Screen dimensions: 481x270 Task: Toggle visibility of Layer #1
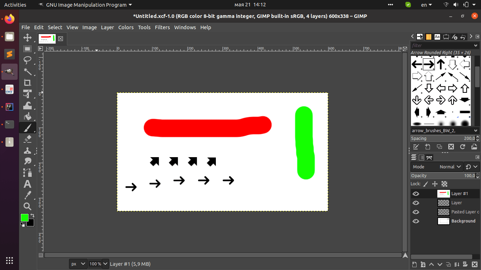click(x=416, y=193)
